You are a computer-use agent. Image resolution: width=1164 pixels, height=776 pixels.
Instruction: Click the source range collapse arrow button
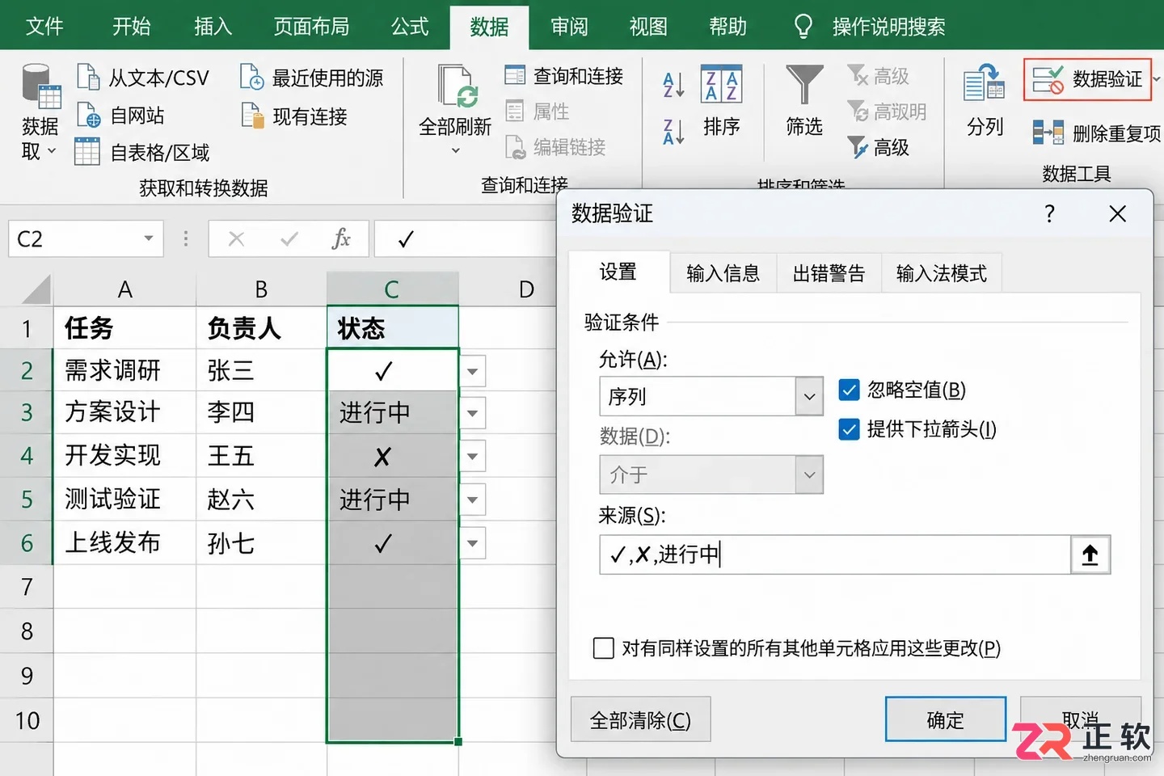point(1090,555)
